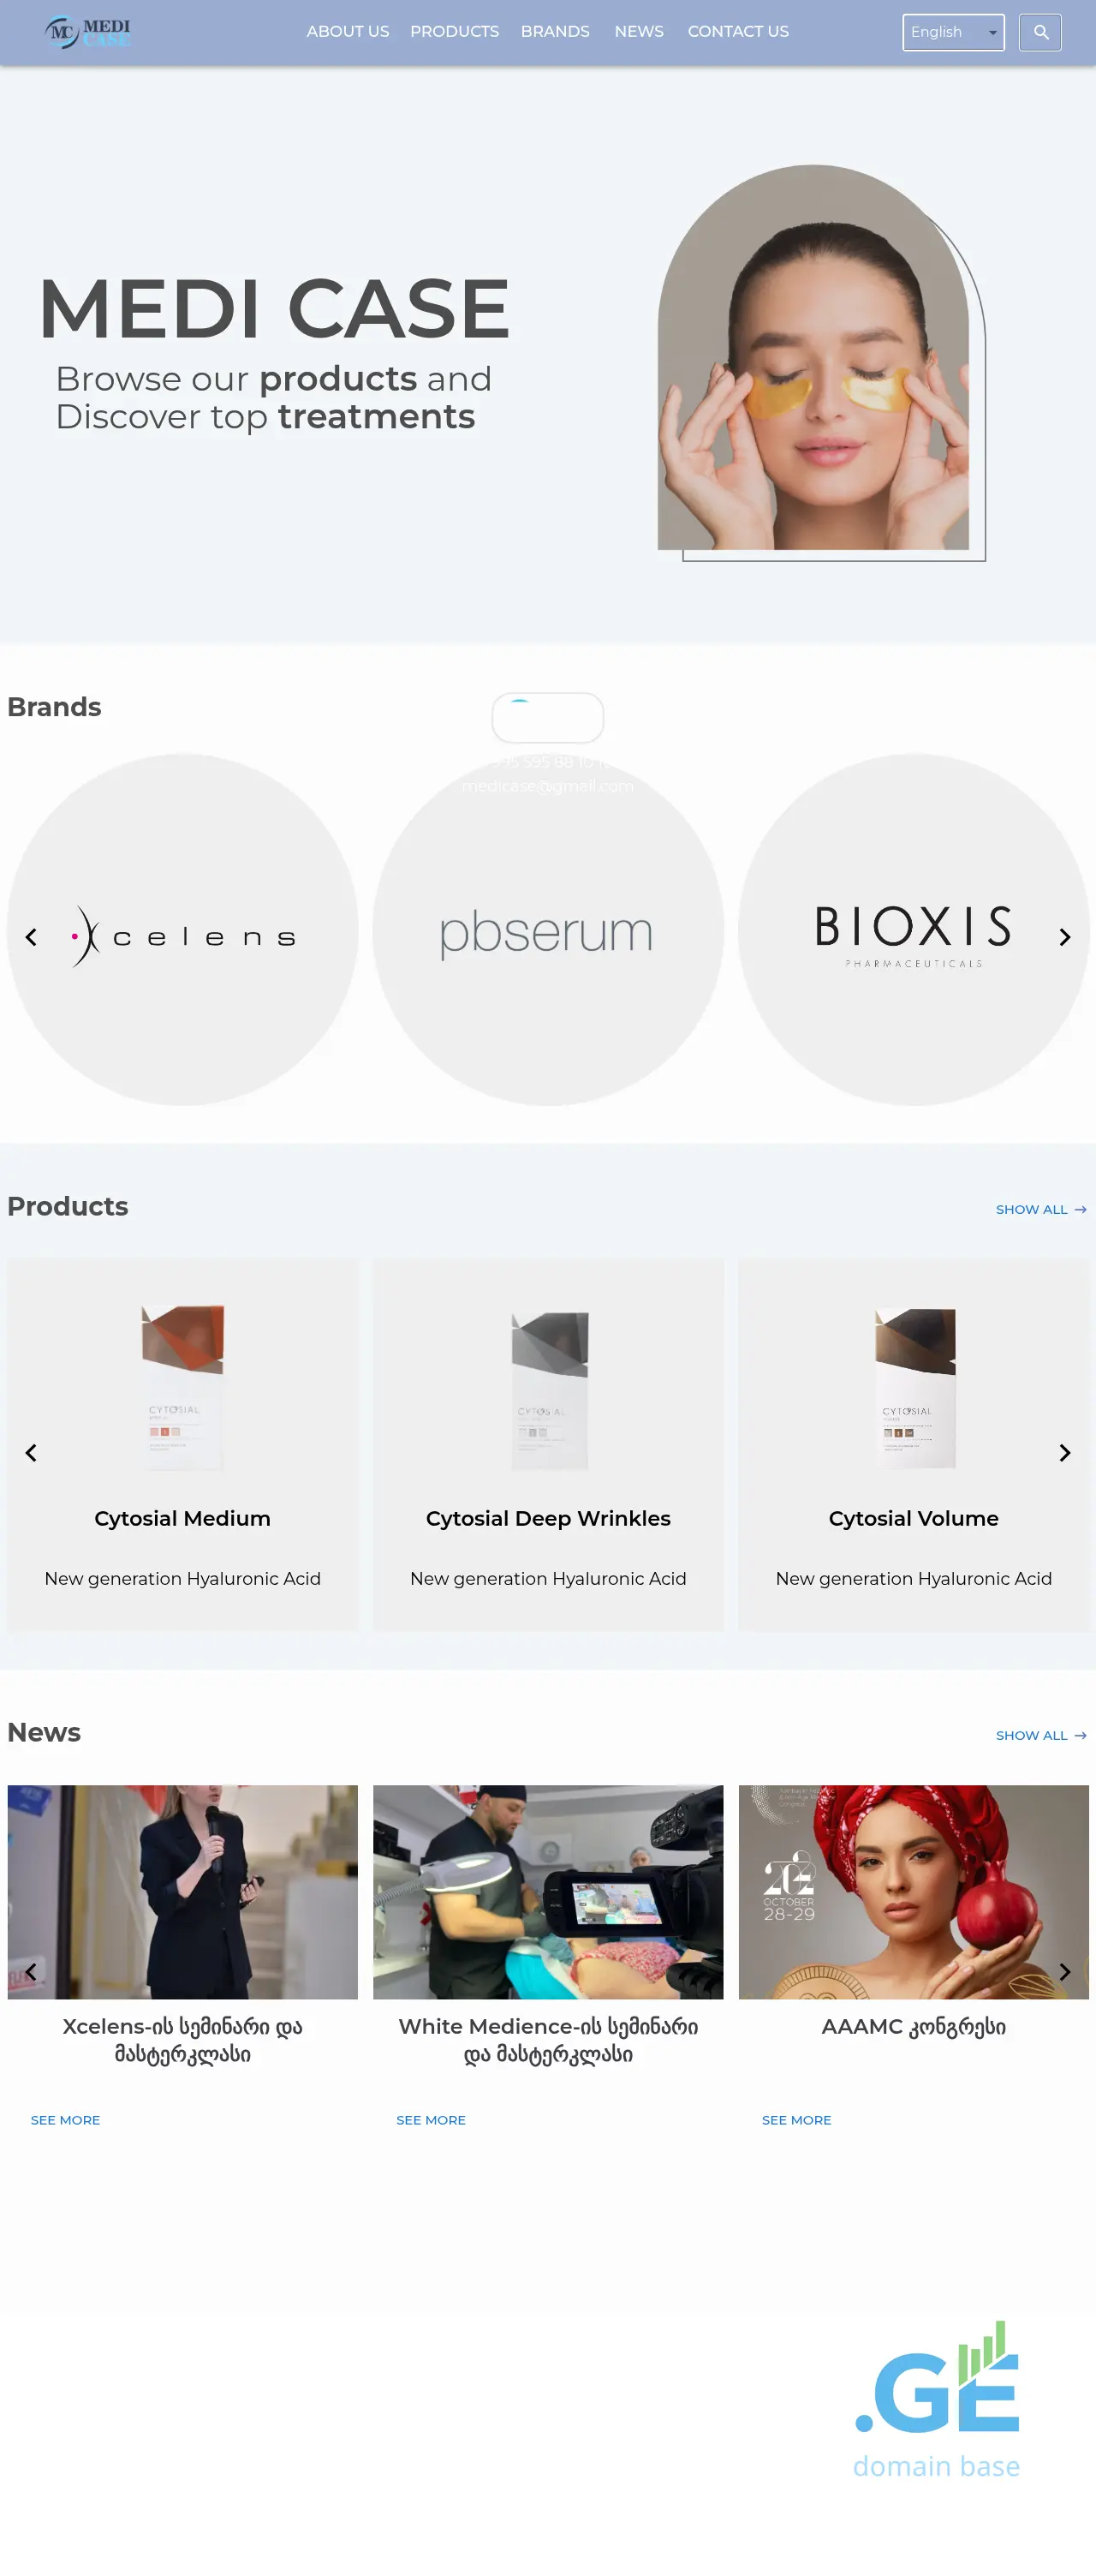Click Show All link for News
1096x2570 pixels.
(1040, 1736)
